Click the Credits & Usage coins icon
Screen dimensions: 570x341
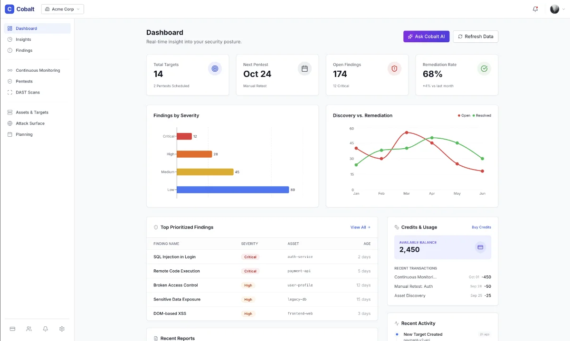[397, 227]
